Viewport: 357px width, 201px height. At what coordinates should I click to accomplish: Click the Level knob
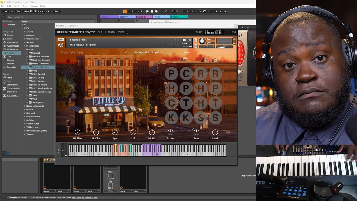click(x=215, y=132)
